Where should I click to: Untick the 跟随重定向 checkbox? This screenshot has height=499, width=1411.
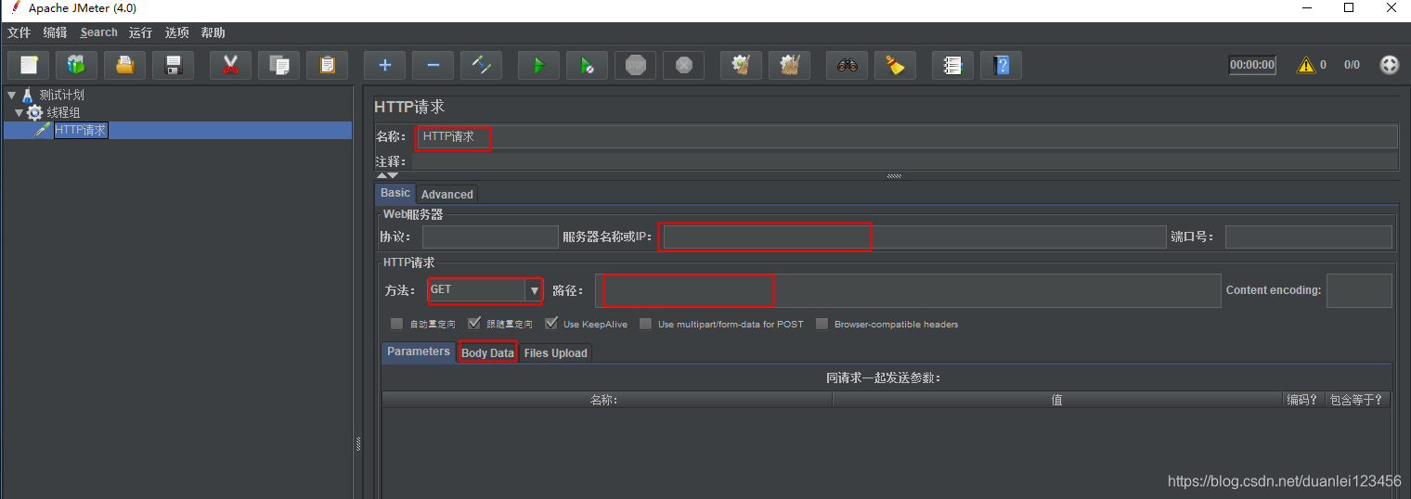pos(474,324)
